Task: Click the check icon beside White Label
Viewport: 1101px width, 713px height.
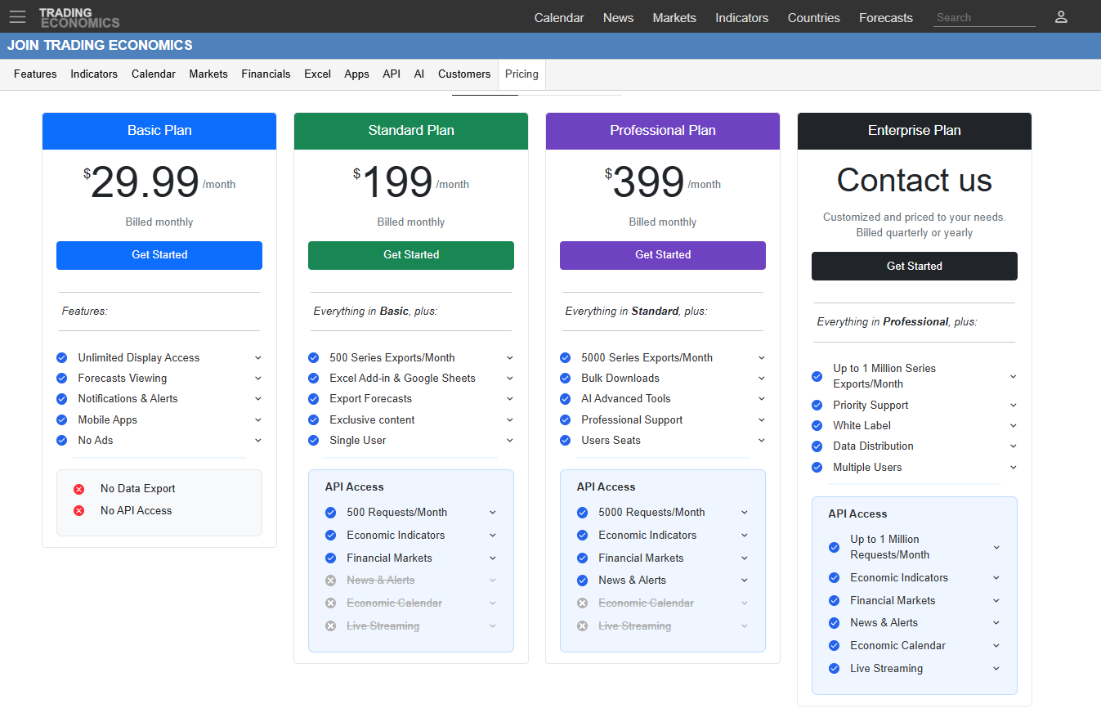Action: pyautogui.click(x=817, y=426)
